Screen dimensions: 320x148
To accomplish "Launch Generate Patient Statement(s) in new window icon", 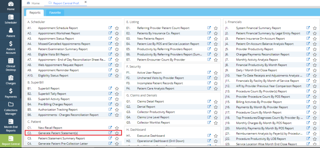I will [110, 133].
